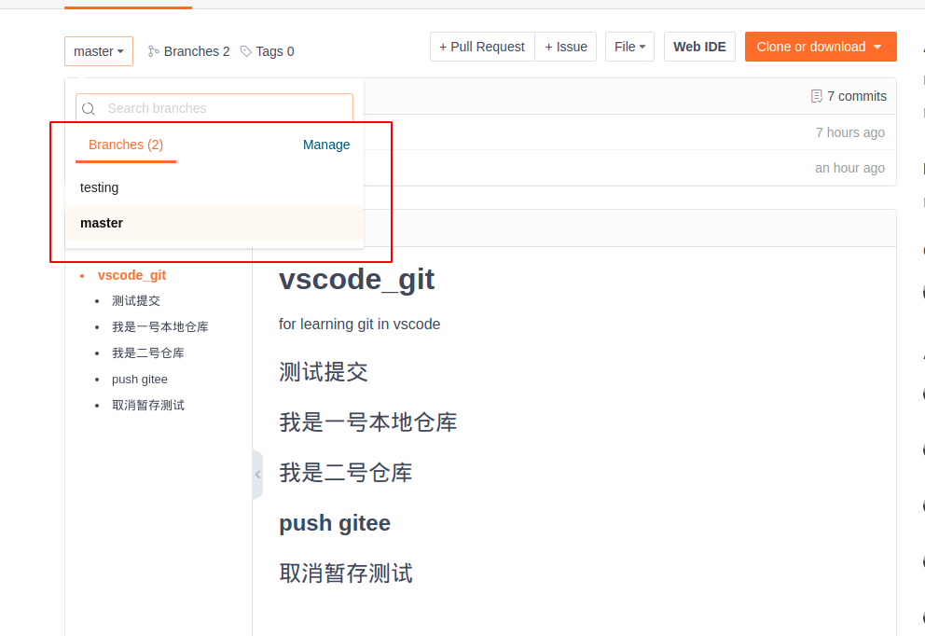Click the + Pull Request button
Viewport: 925px width, 636px height.
pos(482,47)
